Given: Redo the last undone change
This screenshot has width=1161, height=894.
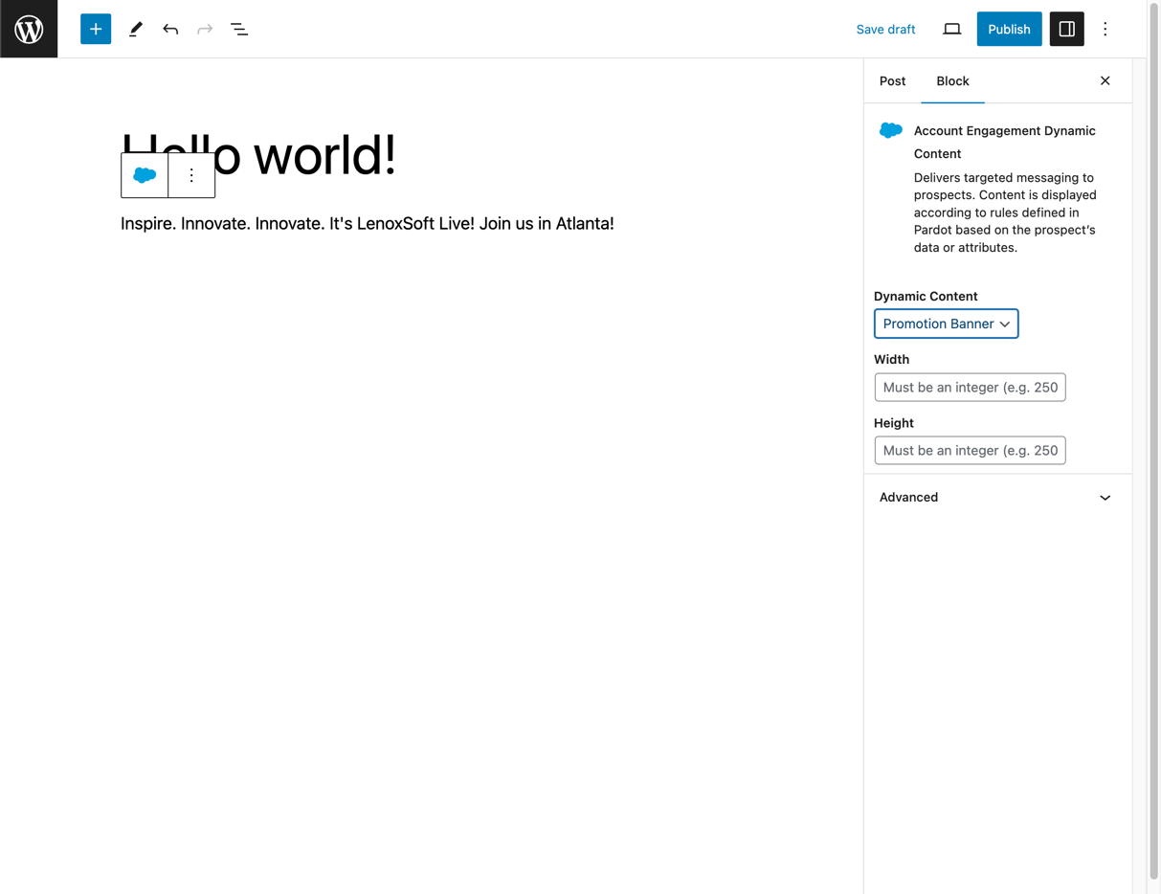Looking at the screenshot, I should pyautogui.click(x=205, y=29).
